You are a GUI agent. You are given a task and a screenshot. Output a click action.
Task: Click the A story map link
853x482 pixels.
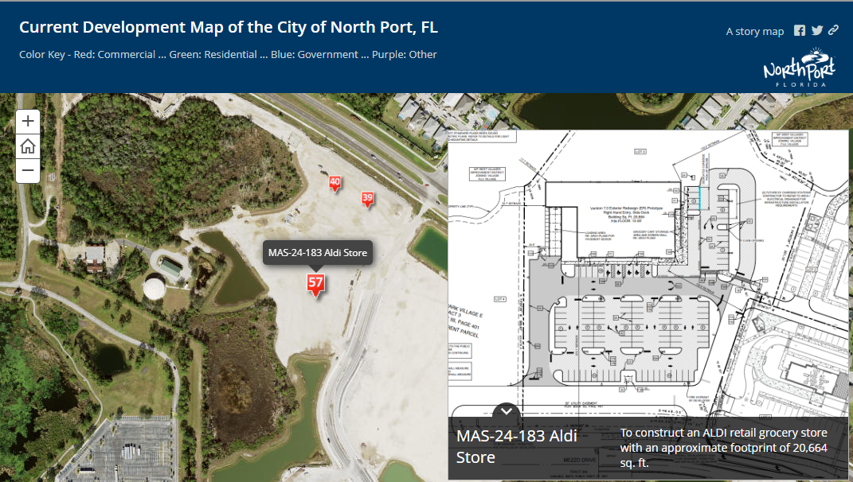(754, 31)
